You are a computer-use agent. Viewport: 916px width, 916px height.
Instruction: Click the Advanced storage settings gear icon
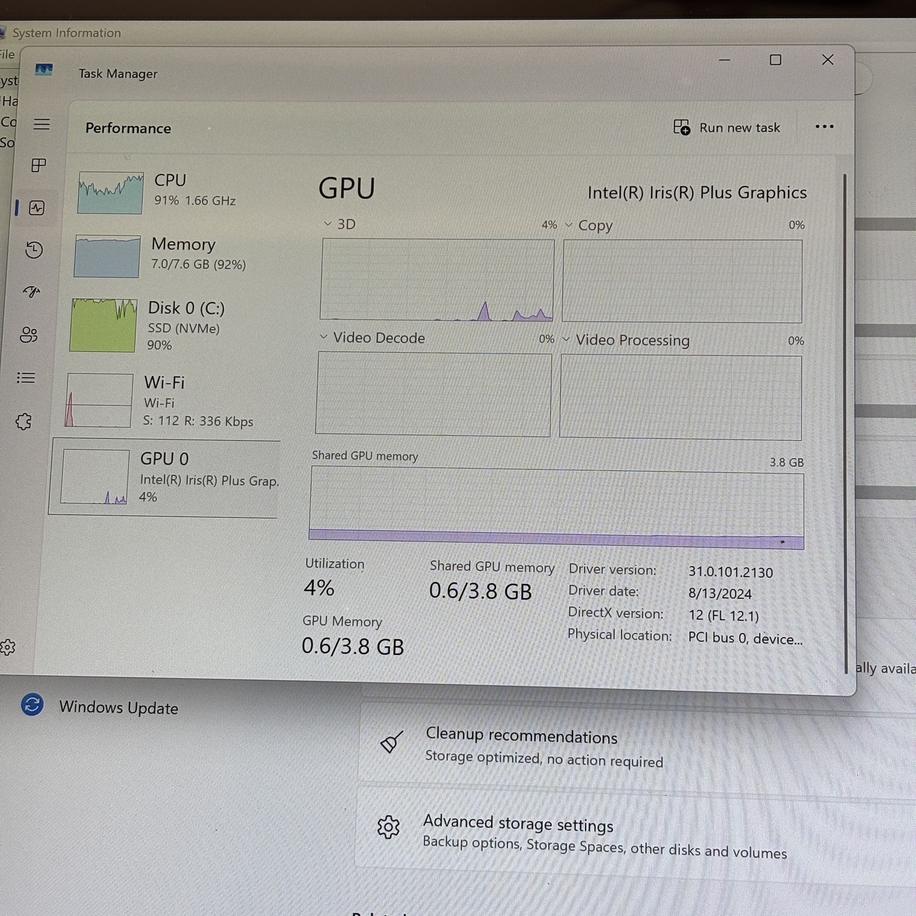(388, 827)
